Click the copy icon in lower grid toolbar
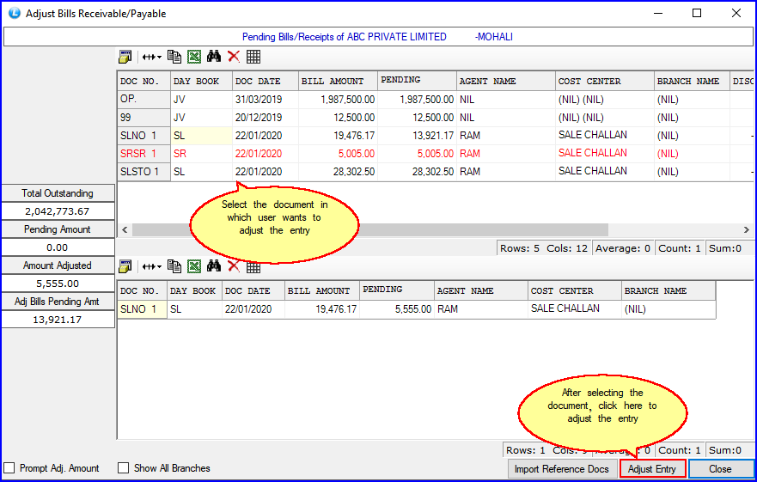757x482 pixels. coord(174,266)
